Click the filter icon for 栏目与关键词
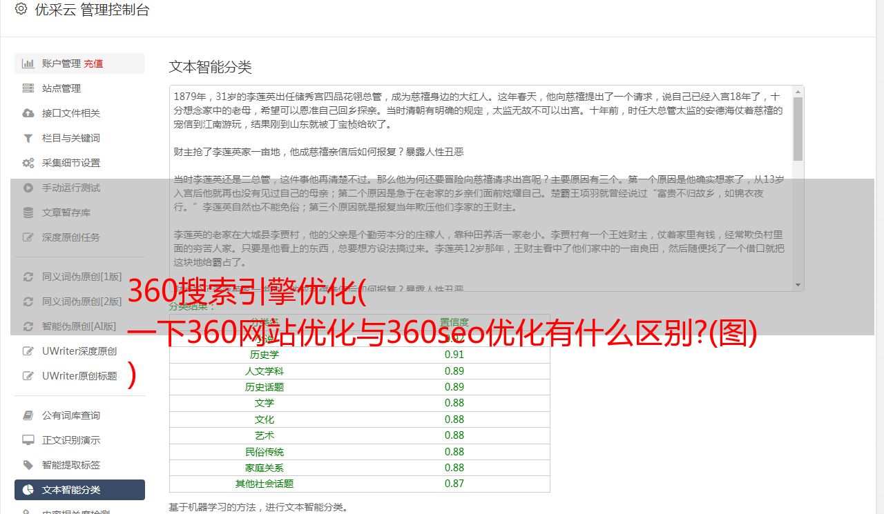 click(28, 138)
